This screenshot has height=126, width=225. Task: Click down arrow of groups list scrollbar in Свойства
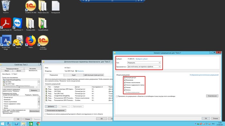pos(39,85)
